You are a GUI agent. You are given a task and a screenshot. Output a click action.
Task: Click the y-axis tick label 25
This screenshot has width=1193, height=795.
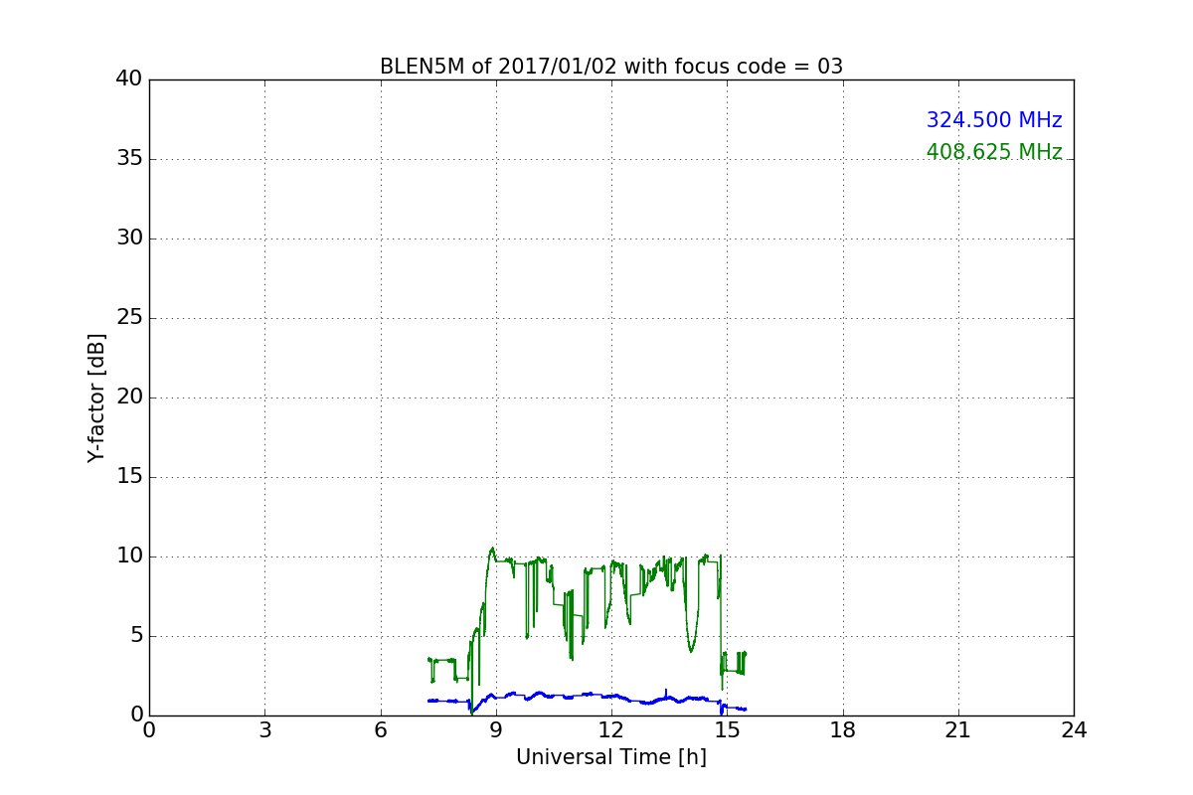129,318
